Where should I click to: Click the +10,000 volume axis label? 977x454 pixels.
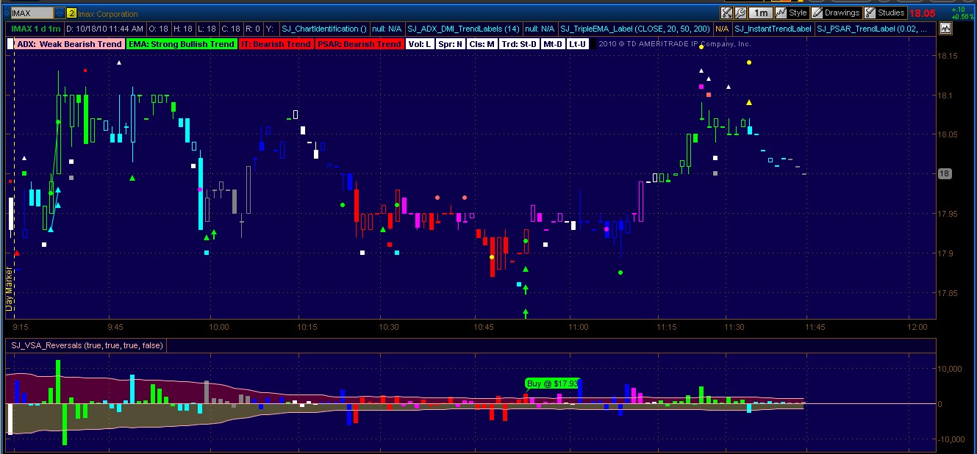(951, 369)
